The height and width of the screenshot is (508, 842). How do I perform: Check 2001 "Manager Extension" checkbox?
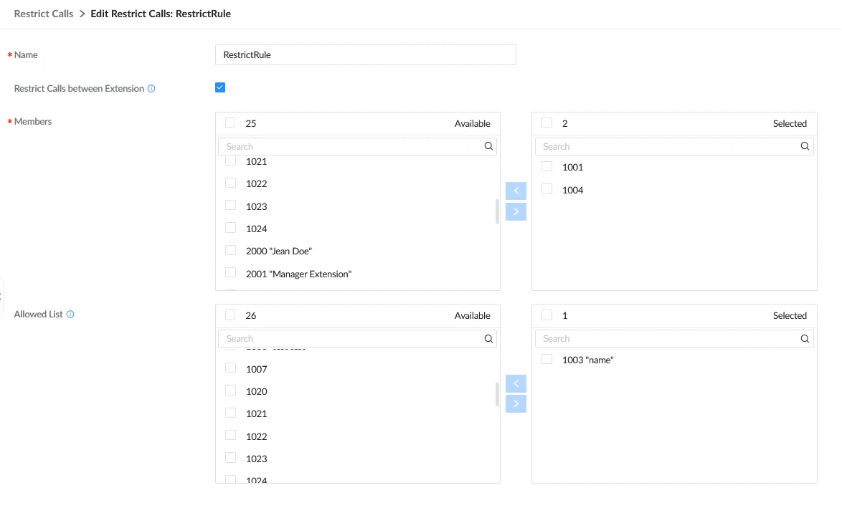pyautogui.click(x=230, y=273)
